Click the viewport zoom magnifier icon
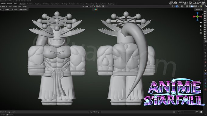Viewport: 207px width, 116px height. tap(201, 23)
